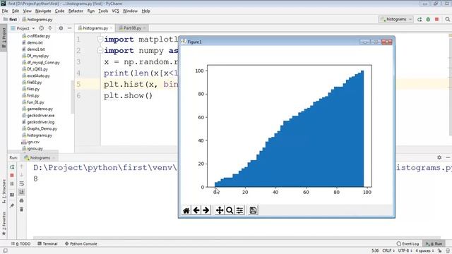Viewport: 452px width, 254px height.
Task: Close the Part 08.py tab
Action: pos(145,28)
